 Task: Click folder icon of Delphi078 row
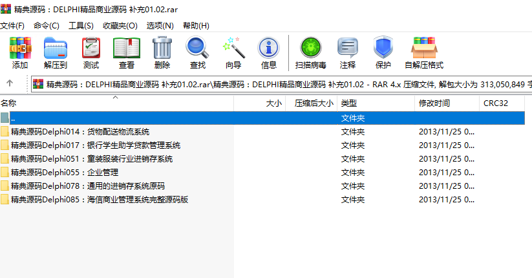point(5,186)
